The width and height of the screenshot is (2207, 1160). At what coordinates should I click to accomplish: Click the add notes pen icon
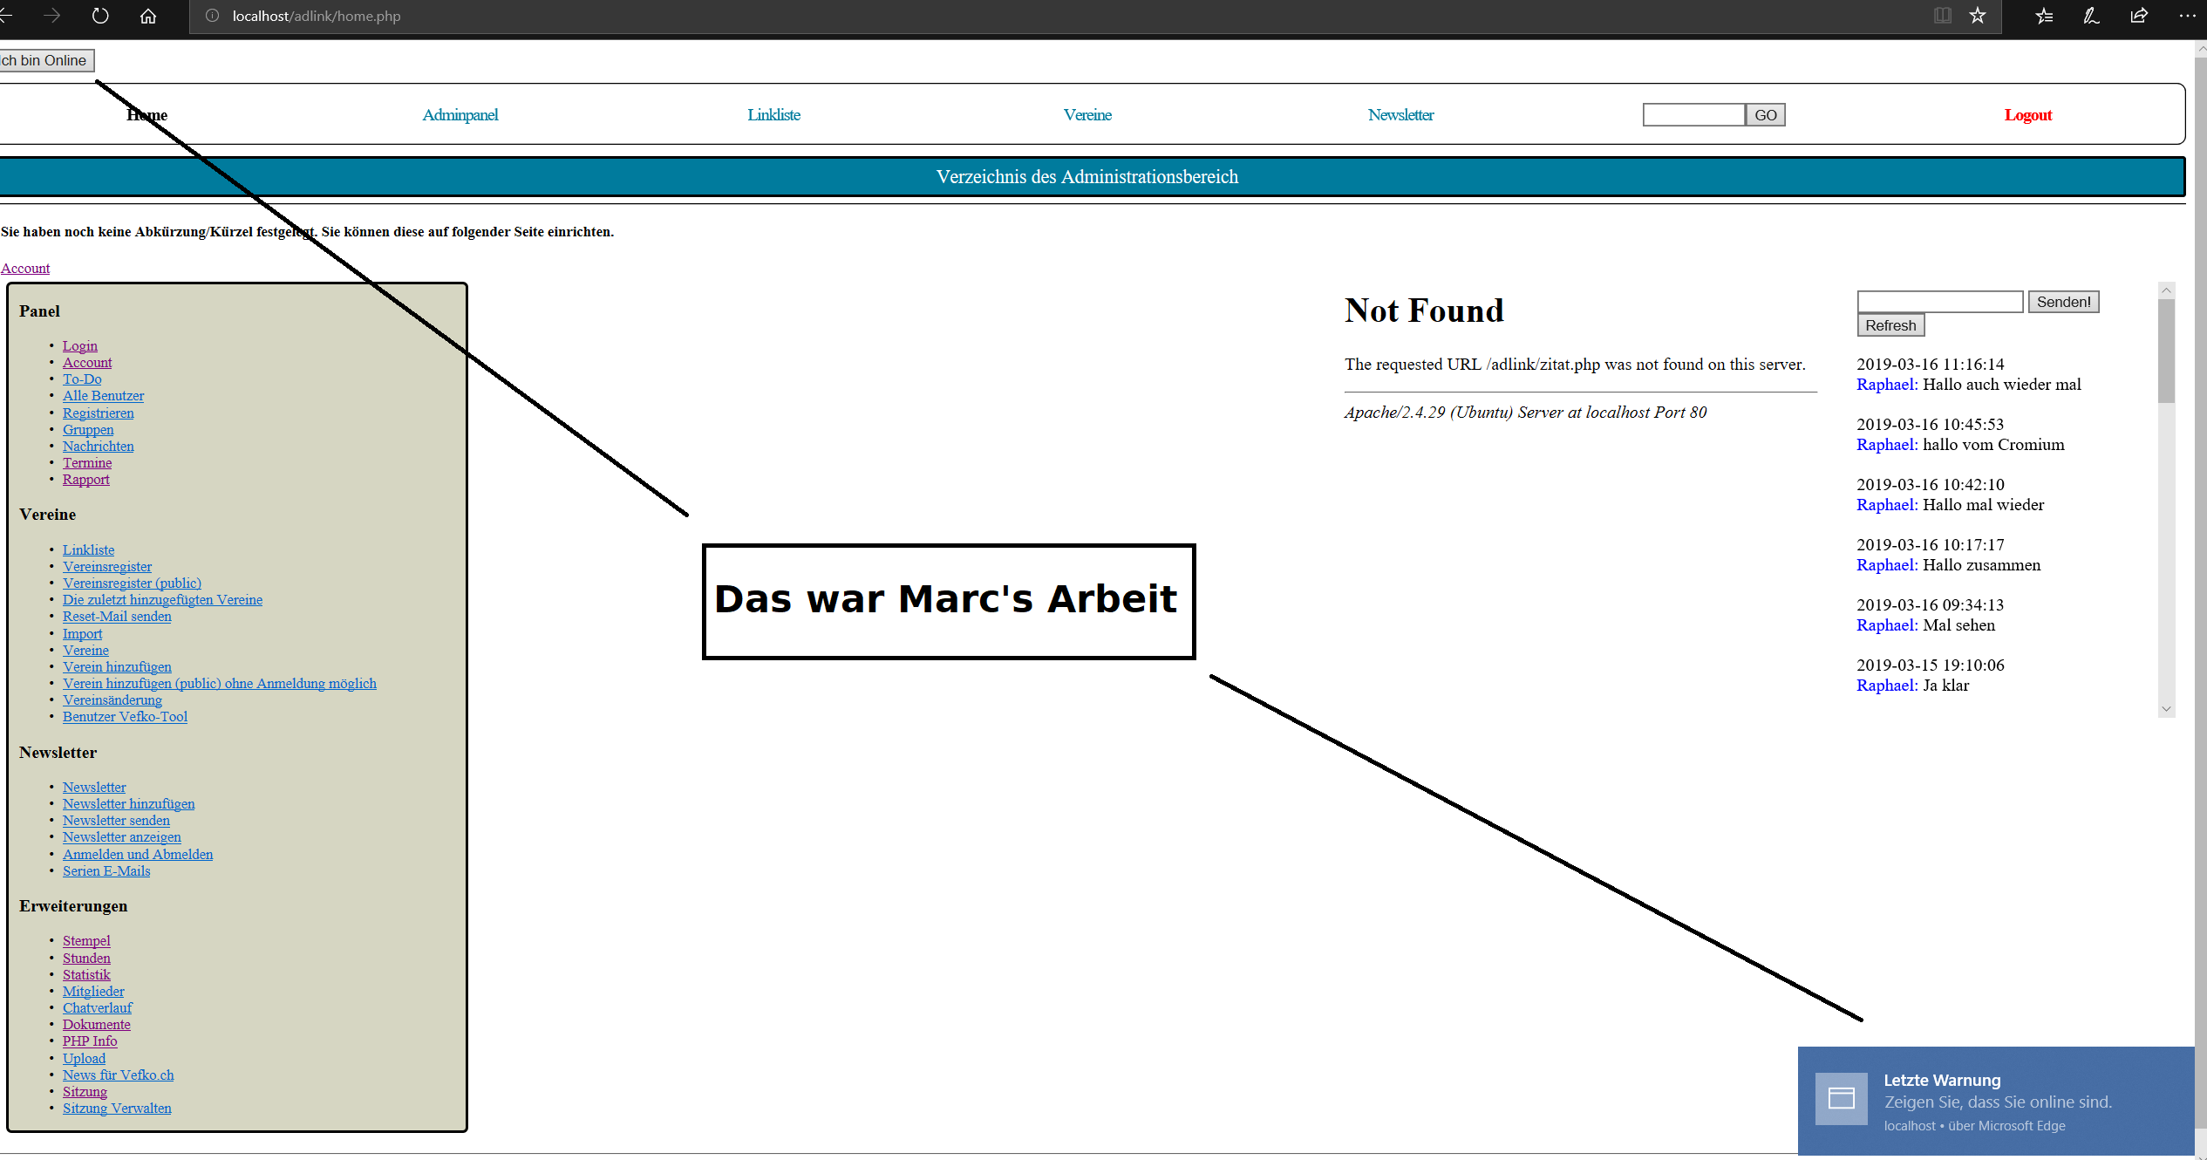[x=2091, y=16]
